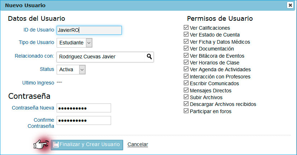Image resolution: width=297 pixels, height=155 pixels.
Task: Disable Subir Archivos checkbox
Action: [186, 97]
